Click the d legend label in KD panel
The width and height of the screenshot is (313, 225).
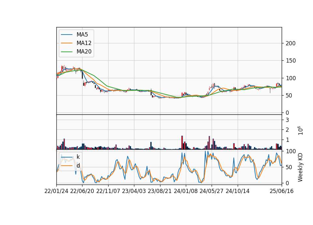click(78, 166)
